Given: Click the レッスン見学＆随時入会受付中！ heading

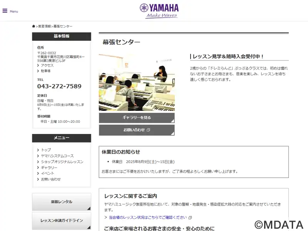Looking at the screenshot, I should pos(228,57).
